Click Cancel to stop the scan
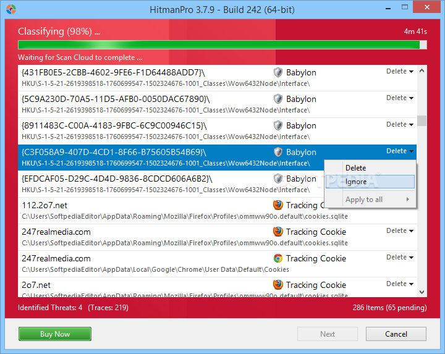The height and width of the screenshot is (354, 445). point(396,334)
